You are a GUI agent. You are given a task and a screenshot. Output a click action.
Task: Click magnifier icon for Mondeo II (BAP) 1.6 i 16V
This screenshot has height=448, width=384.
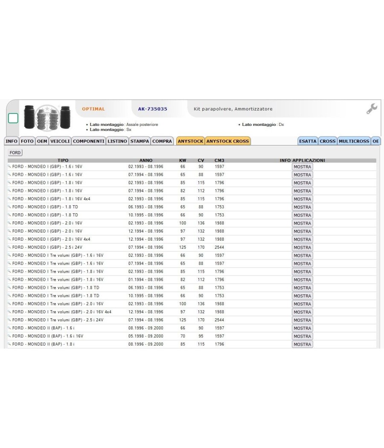(x=9, y=336)
